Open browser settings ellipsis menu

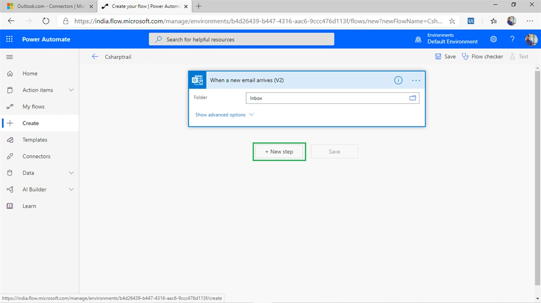[530, 21]
